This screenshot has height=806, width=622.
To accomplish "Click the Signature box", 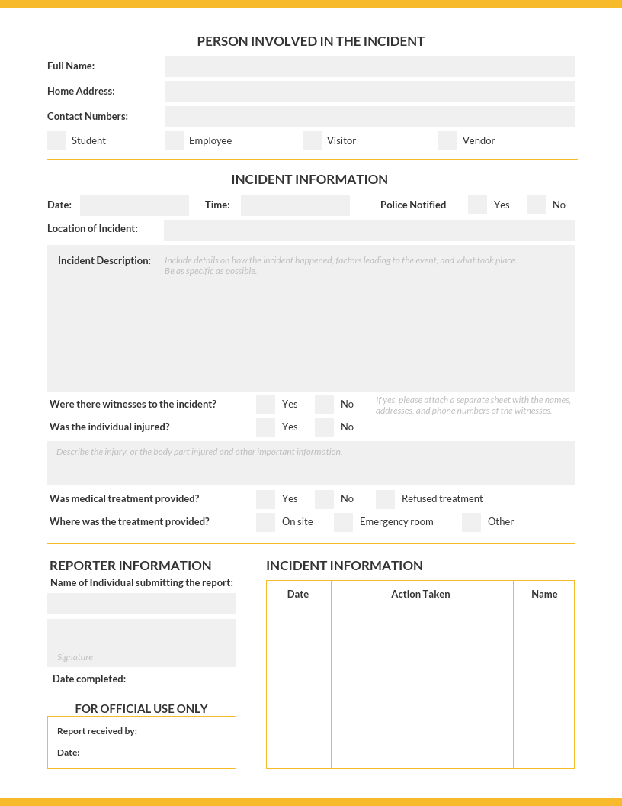I will [142, 641].
